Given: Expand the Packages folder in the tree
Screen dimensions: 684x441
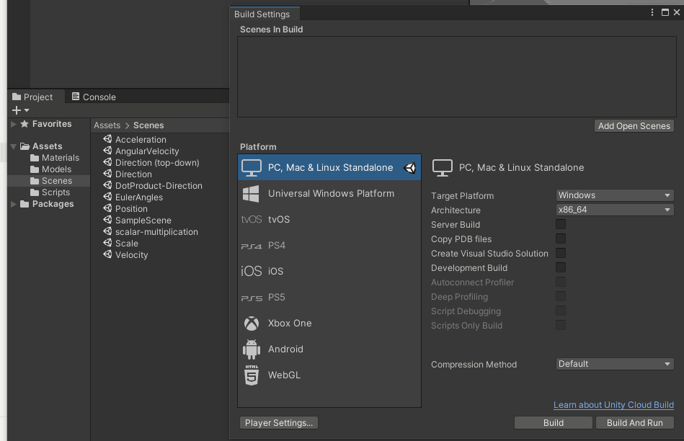Looking at the screenshot, I should point(13,204).
